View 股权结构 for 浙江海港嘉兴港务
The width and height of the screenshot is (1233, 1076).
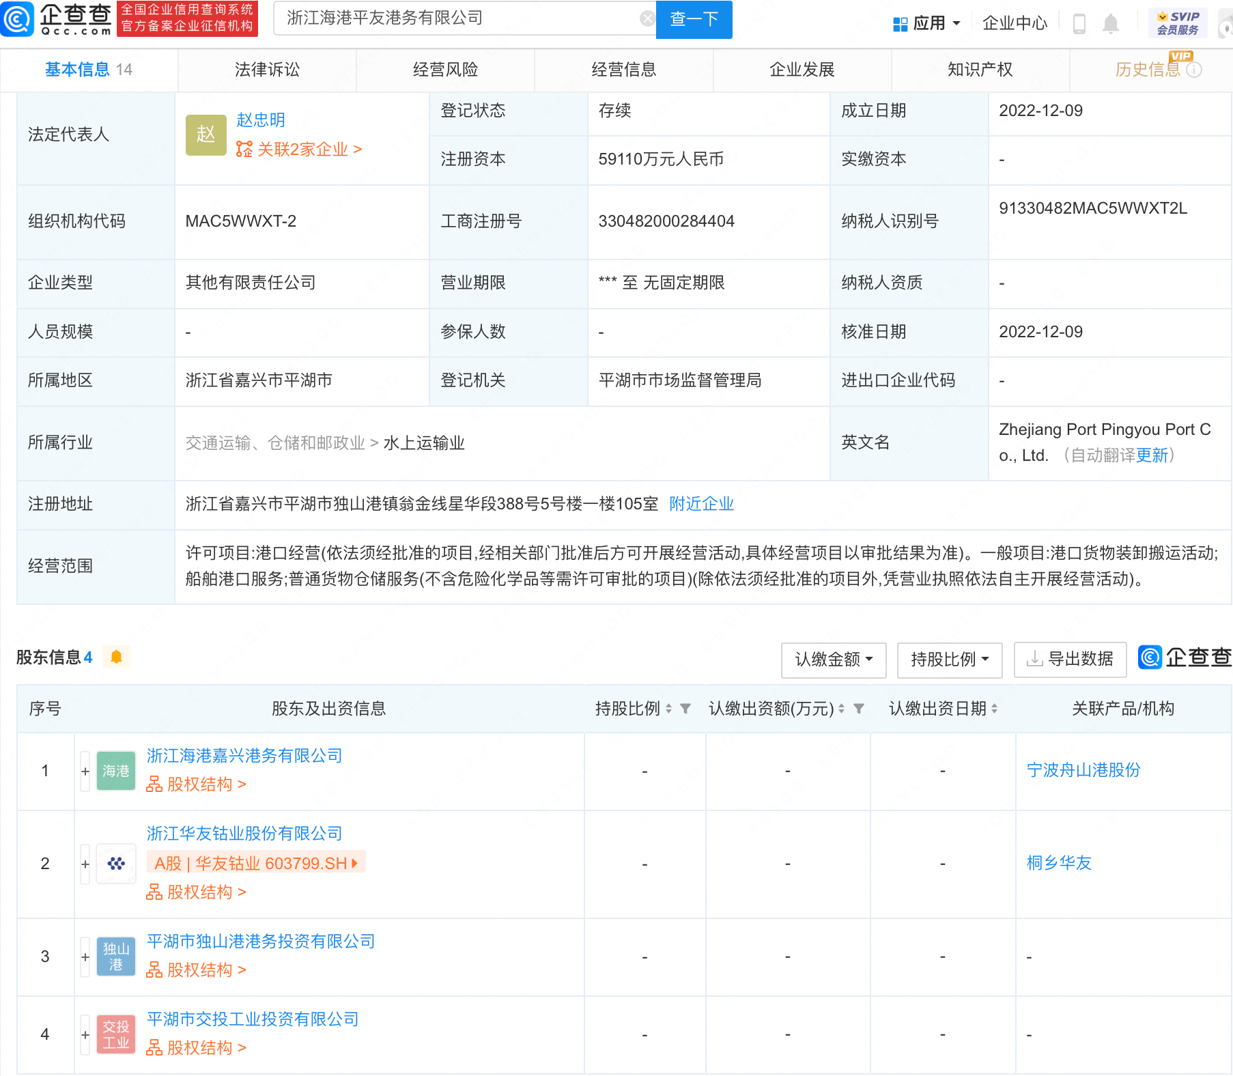click(x=196, y=784)
